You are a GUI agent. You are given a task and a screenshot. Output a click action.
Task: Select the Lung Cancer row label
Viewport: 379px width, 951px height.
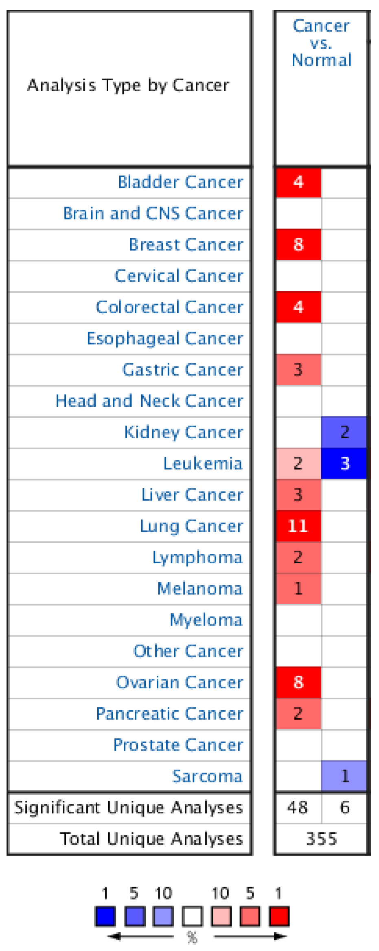pos(191,526)
